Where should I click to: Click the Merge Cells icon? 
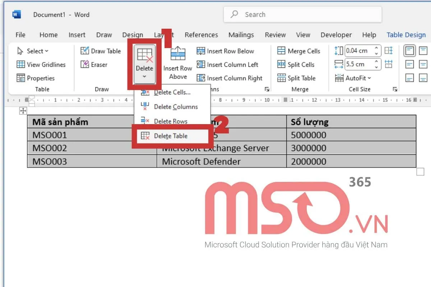click(x=281, y=51)
